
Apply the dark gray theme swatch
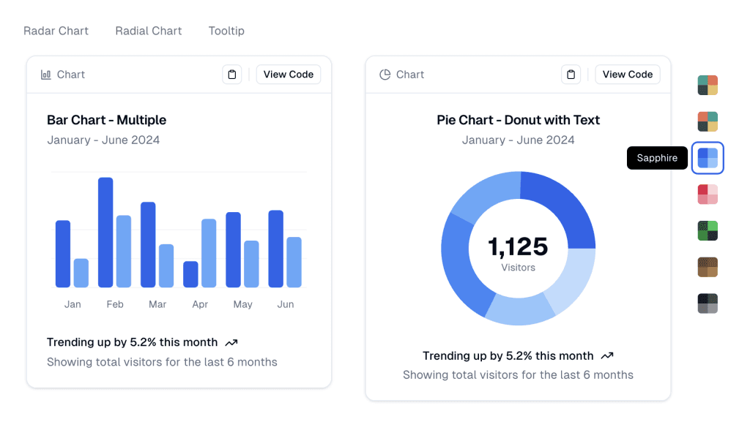tap(708, 303)
